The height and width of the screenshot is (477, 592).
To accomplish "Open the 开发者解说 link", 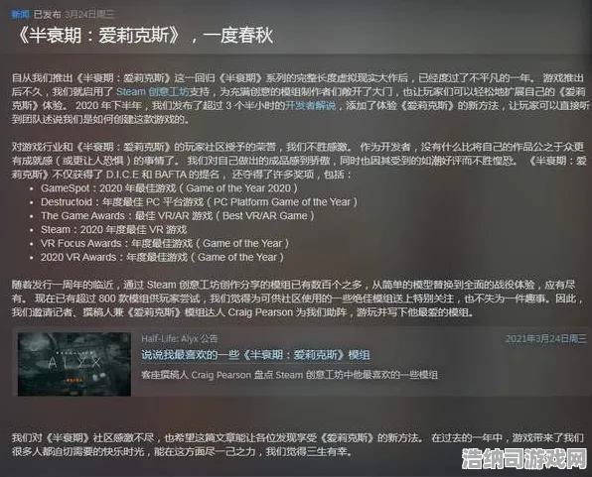I will tap(310, 105).
